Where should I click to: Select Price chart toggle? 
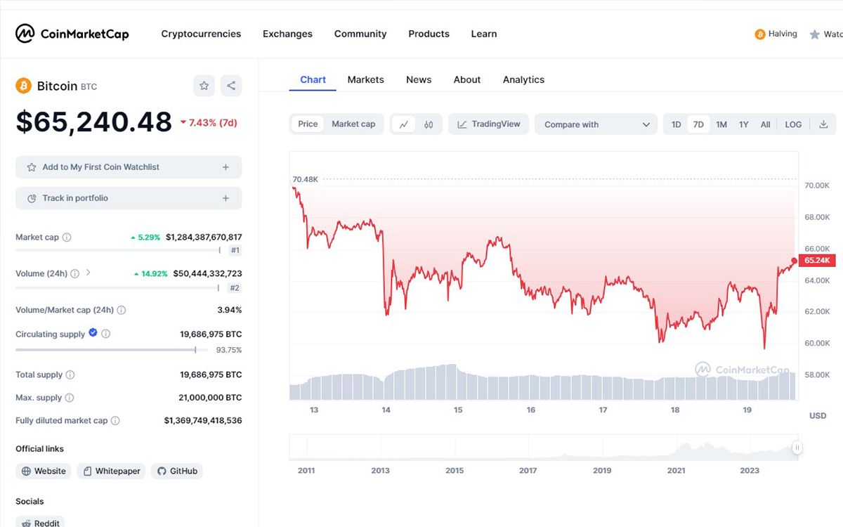tap(308, 124)
